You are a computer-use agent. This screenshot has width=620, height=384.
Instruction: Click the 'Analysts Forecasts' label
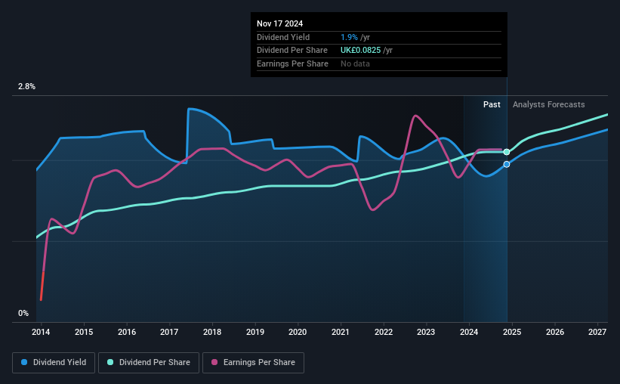coord(549,104)
